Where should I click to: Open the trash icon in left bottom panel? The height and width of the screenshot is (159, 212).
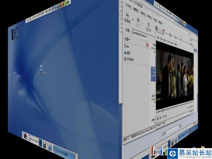coord(45,145)
